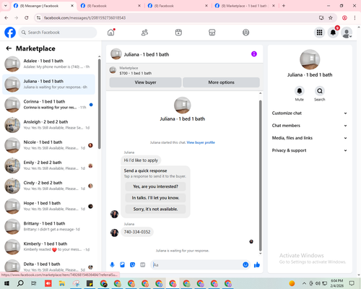Open Hope - 1 bed 1 bath chat
Image resolution: width=361 pixels, height=289 pixels.
coord(48,206)
